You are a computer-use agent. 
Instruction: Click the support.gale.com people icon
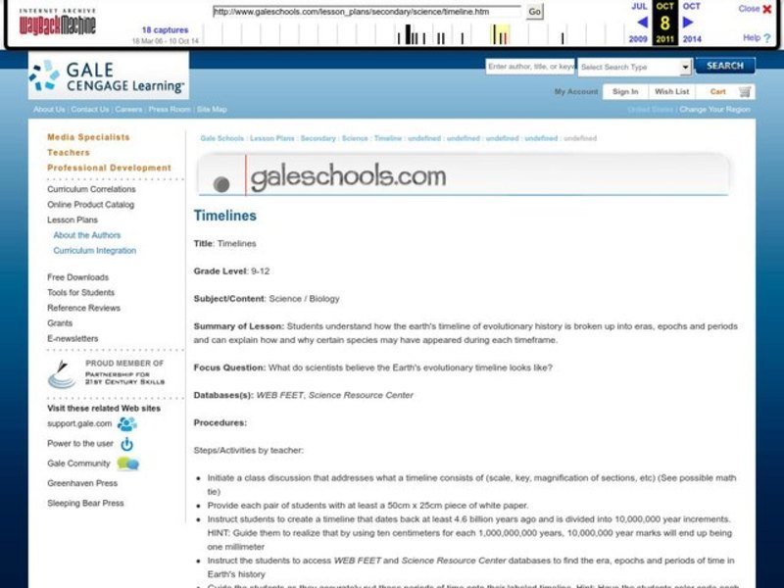click(x=127, y=424)
